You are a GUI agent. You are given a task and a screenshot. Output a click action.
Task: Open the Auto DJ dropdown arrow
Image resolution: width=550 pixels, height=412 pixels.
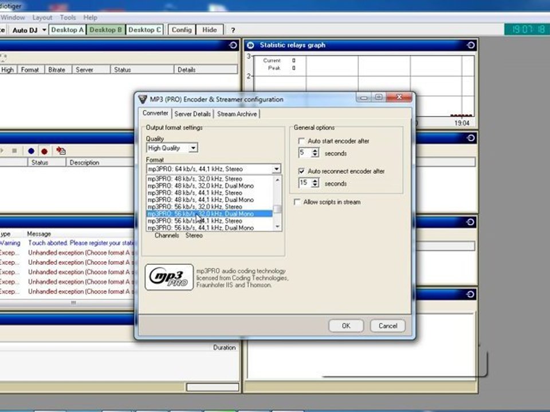point(44,30)
